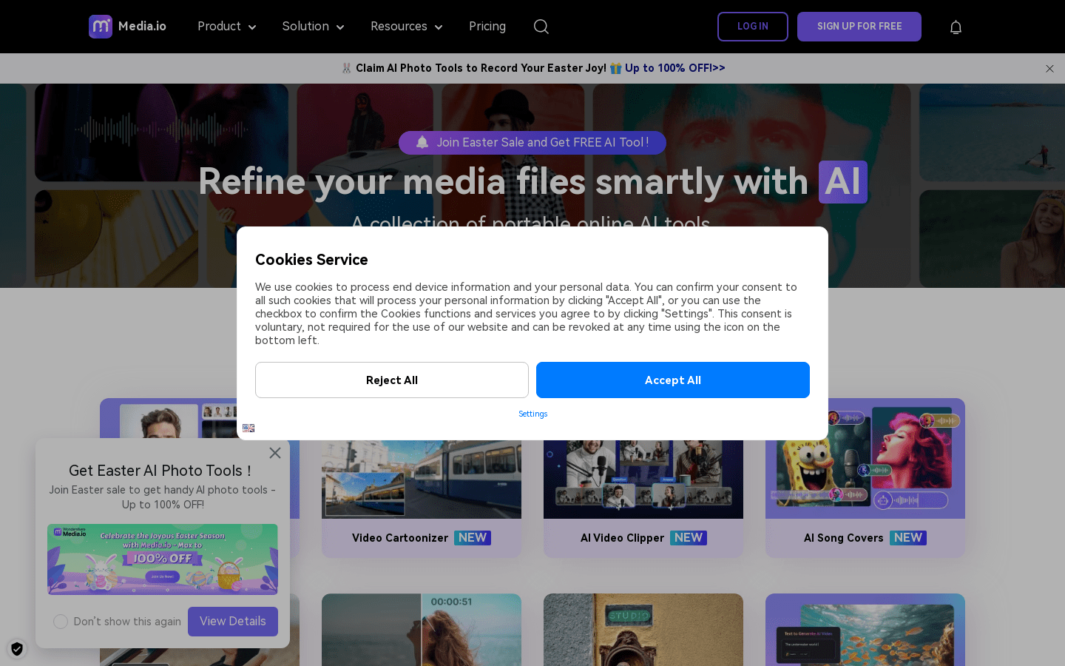Screen dimensions: 1065x666
Task: Accept All cookies
Action: 672,380
